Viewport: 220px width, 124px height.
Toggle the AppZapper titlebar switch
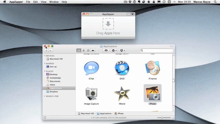click(131, 14)
